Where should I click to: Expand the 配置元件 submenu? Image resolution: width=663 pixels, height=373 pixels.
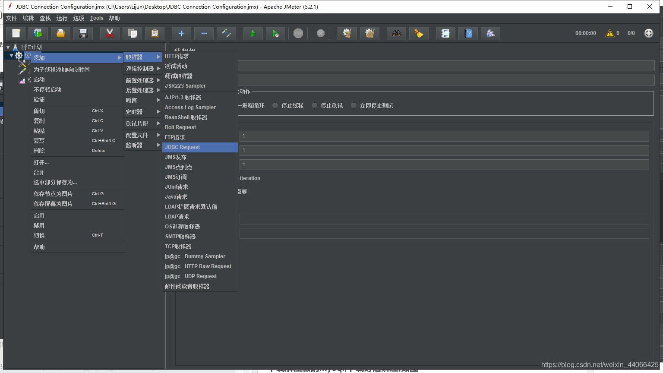[143, 135]
